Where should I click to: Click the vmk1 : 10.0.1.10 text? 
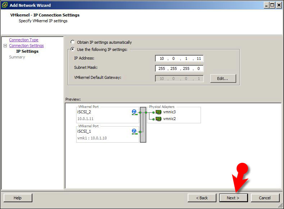[92, 138]
